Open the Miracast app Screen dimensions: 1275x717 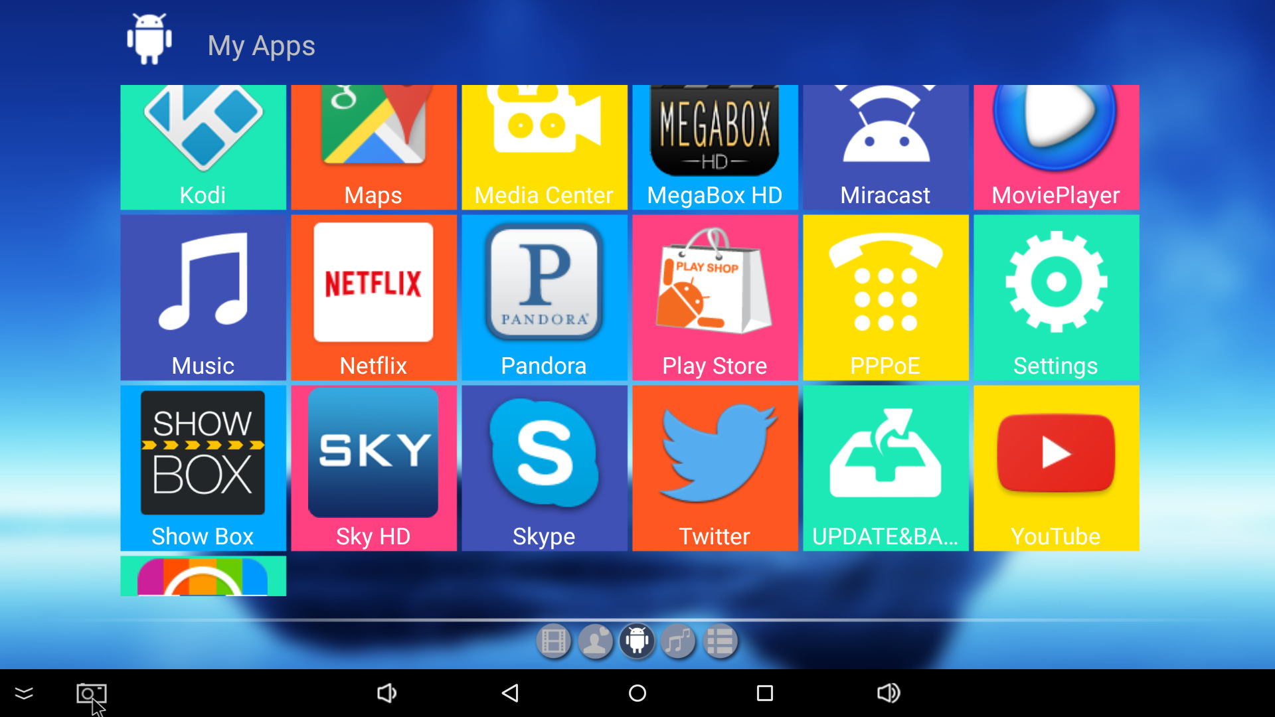coord(885,147)
